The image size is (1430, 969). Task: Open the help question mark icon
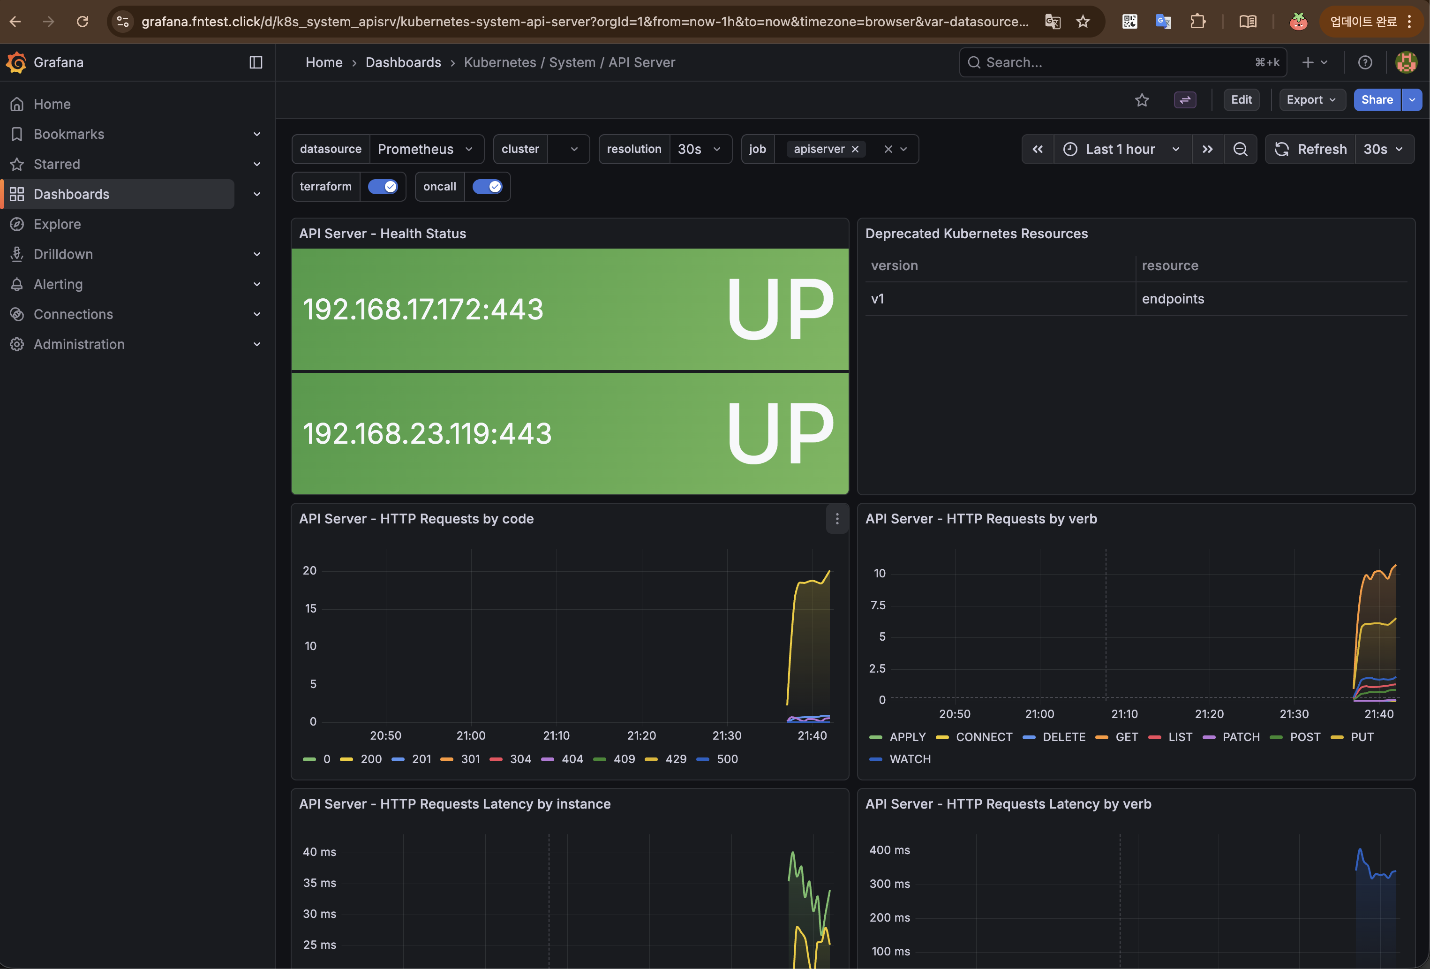click(x=1365, y=62)
